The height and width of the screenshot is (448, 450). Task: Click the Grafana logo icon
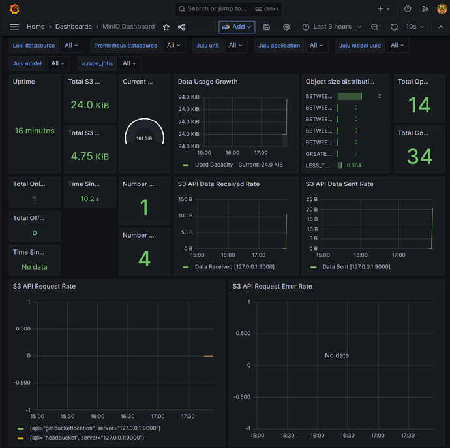[x=14, y=9]
